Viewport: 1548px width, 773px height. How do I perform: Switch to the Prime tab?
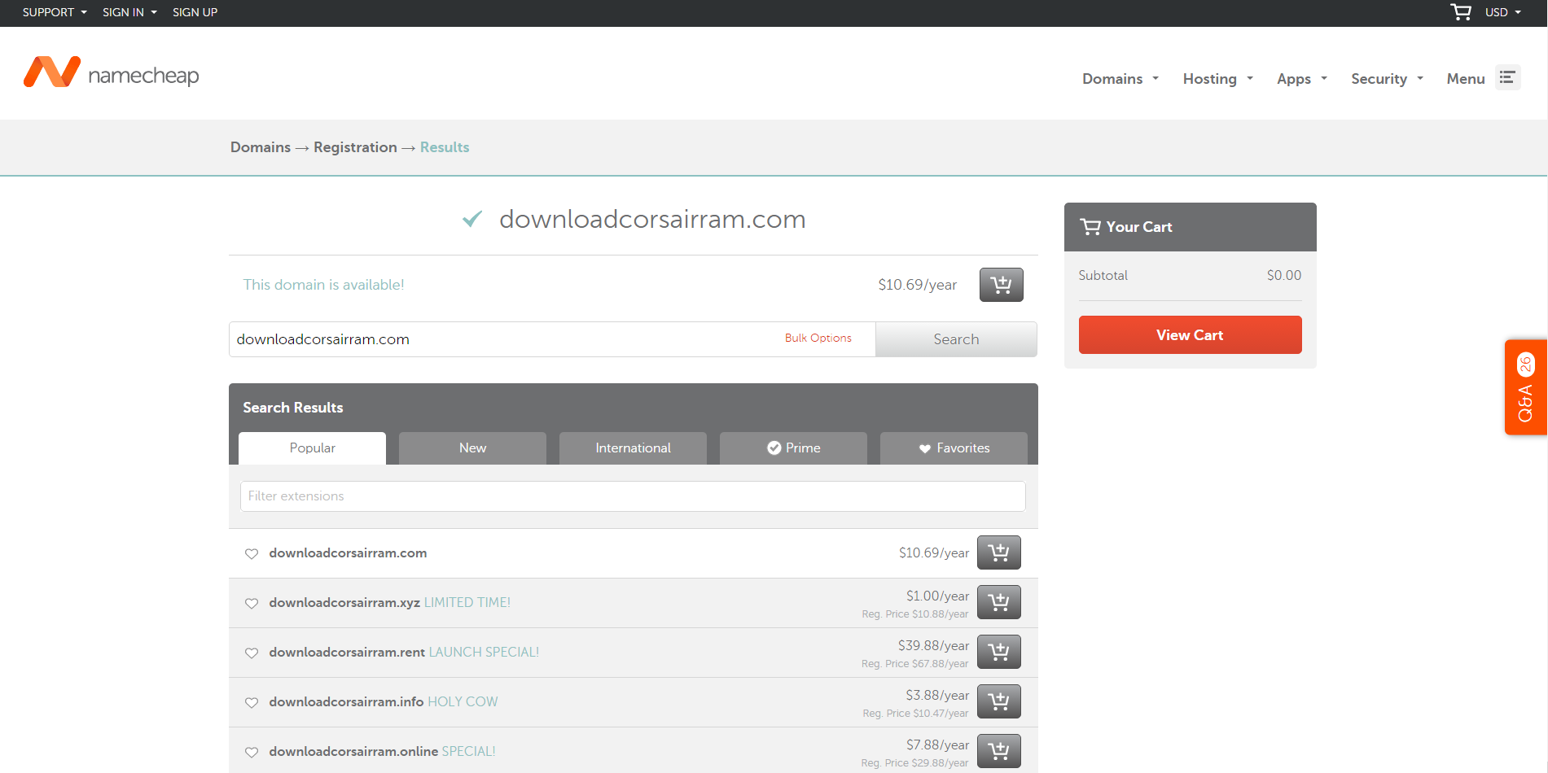pyautogui.click(x=793, y=448)
